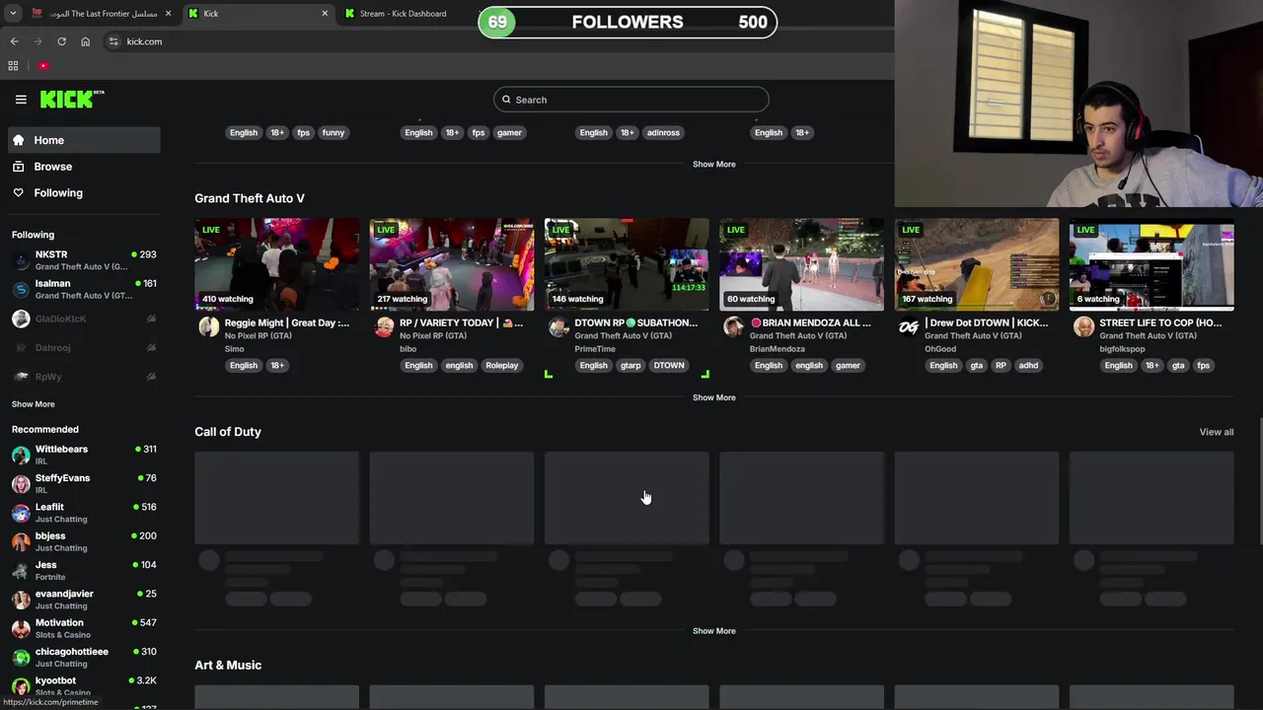Open Call of Duty category heading

coord(228,432)
